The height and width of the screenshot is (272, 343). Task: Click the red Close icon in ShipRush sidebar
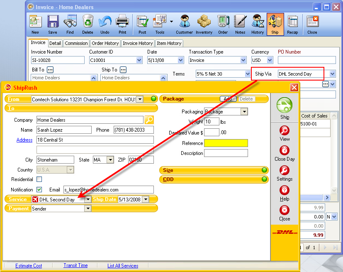285,210
